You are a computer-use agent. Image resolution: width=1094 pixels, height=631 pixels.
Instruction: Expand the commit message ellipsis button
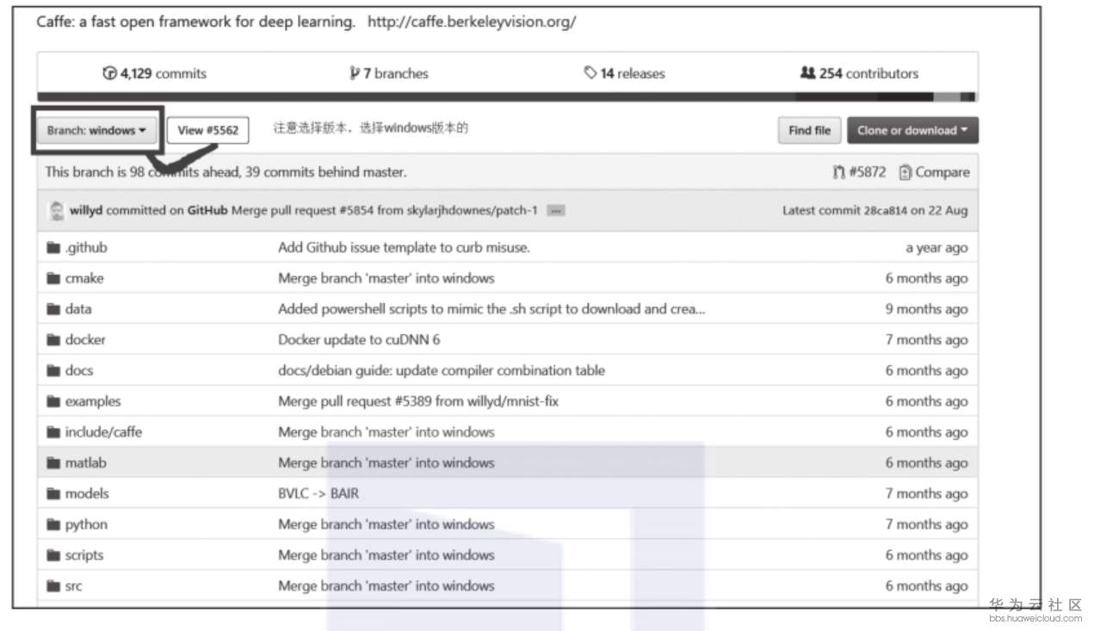click(556, 211)
